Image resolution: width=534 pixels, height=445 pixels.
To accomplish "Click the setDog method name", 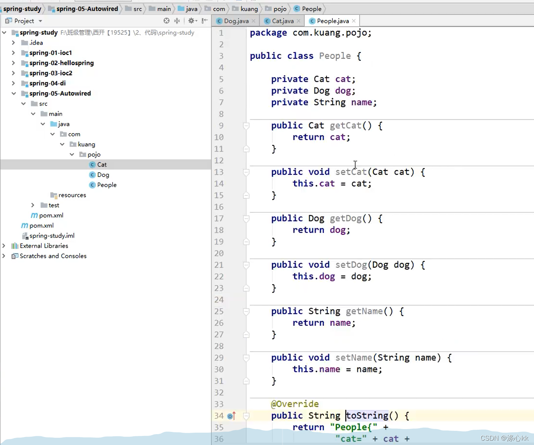I will (x=351, y=265).
